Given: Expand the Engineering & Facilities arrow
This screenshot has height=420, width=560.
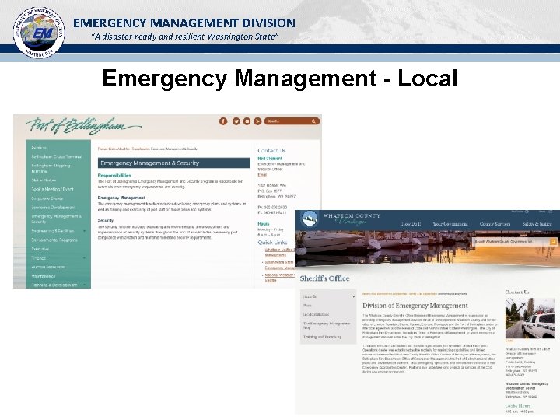Looking at the screenshot, I should (x=85, y=231).
